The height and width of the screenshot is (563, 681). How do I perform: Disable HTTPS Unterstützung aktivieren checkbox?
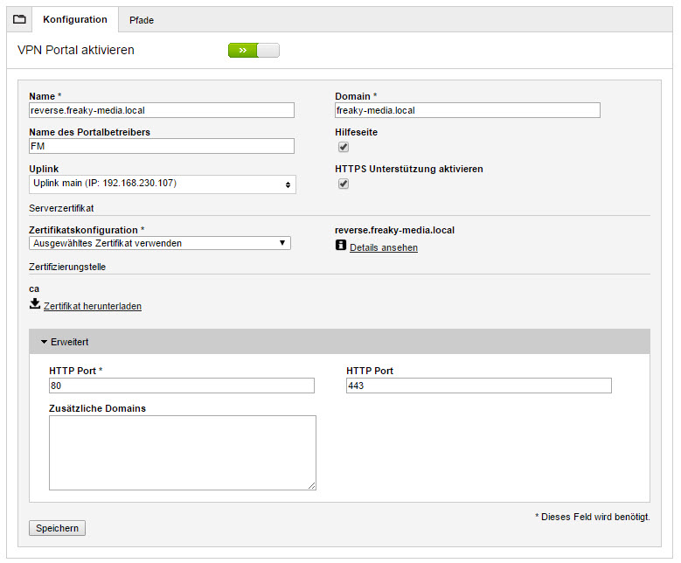(x=344, y=184)
